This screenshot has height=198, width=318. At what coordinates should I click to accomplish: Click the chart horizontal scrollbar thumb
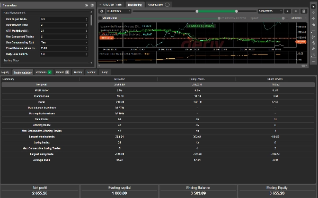click(304, 66)
